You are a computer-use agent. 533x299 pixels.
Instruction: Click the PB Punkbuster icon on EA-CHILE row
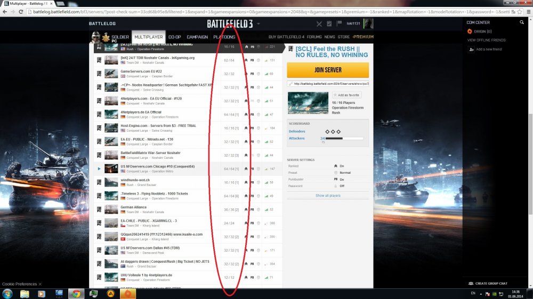click(x=252, y=223)
